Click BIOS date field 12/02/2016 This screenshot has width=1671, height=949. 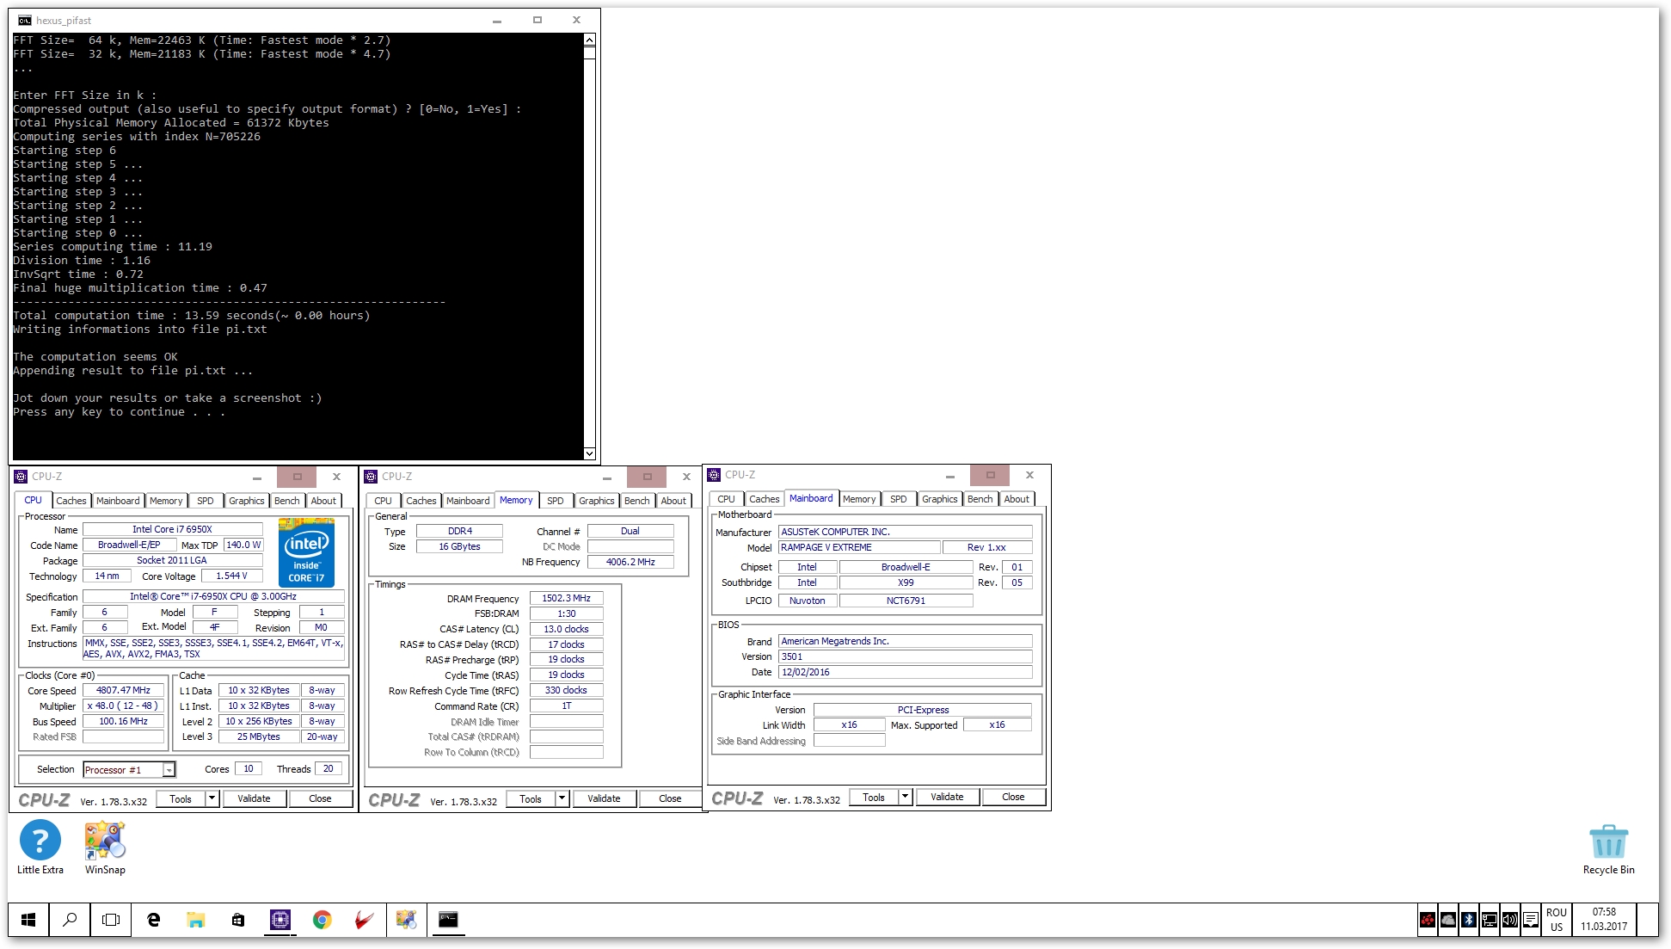coord(905,673)
